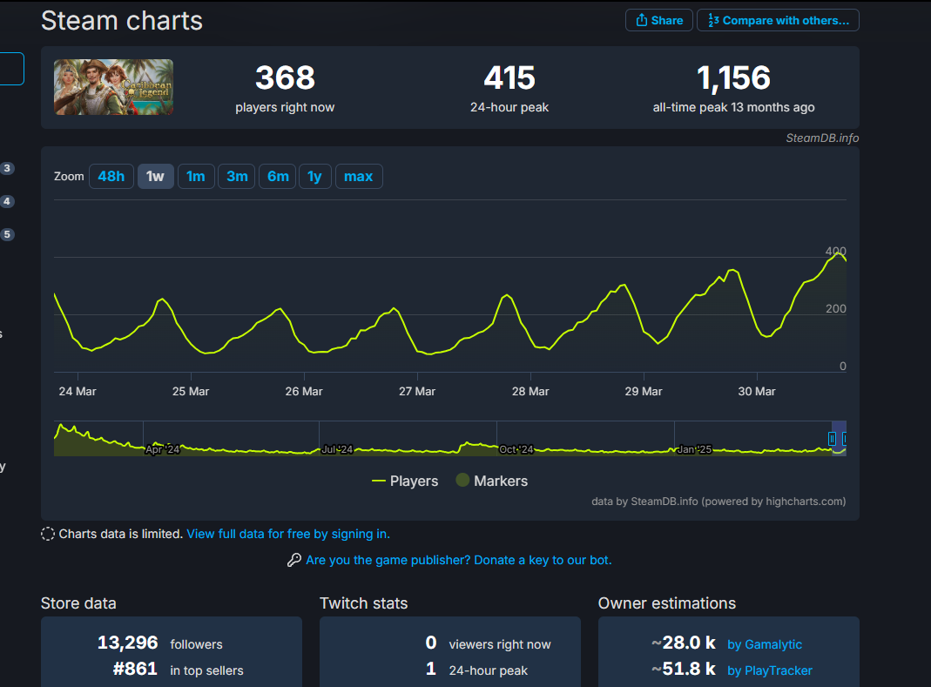
Task: Show max chart range
Action: [359, 177]
